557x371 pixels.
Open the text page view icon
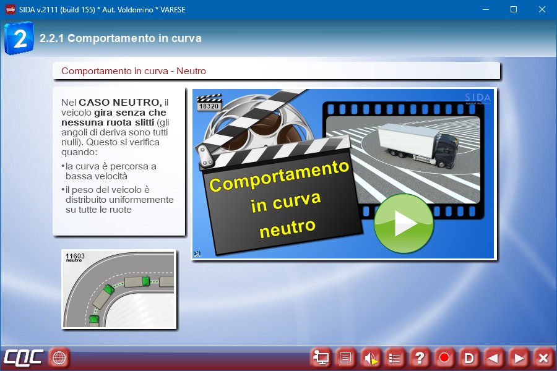(x=345, y=357)
